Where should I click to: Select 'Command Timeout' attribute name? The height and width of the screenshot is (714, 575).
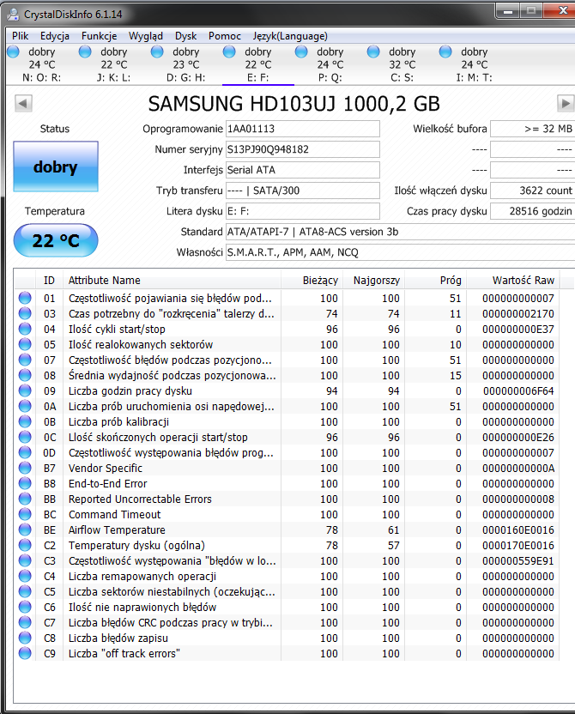click(115, 515)
